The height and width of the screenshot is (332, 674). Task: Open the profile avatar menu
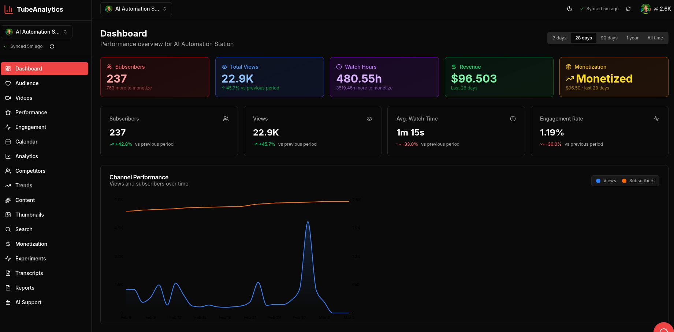point(645,8)
